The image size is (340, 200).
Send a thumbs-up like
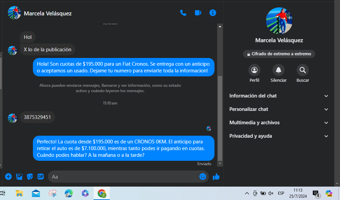[216, 177]
